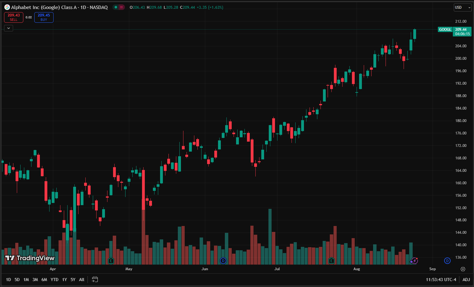Image resolution: width=474 pixels, height=287 pixels.
Task: Select the 3M time range
Action: coord(35,280)
